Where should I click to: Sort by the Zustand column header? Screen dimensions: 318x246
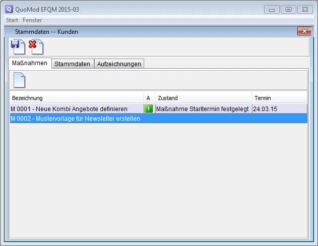click(x=203, y=98)
